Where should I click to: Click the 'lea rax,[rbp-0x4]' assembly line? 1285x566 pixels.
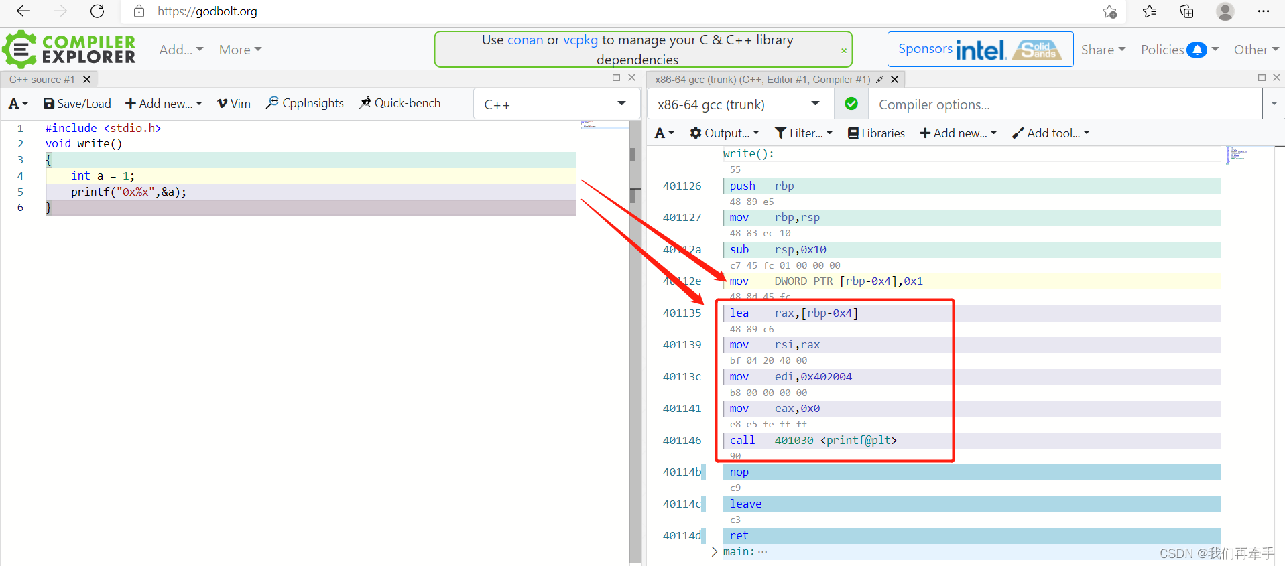pos(971,313)
